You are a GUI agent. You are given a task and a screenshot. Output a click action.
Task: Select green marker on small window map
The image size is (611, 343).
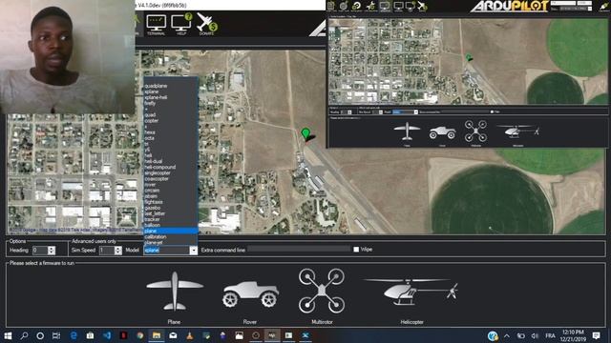[469, 57]
